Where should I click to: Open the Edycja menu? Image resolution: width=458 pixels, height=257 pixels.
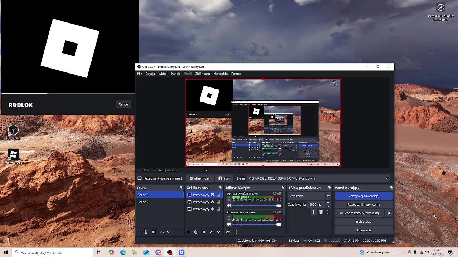click(x=150, y=74)
